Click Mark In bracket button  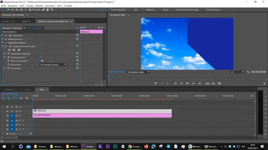[162, 83]
